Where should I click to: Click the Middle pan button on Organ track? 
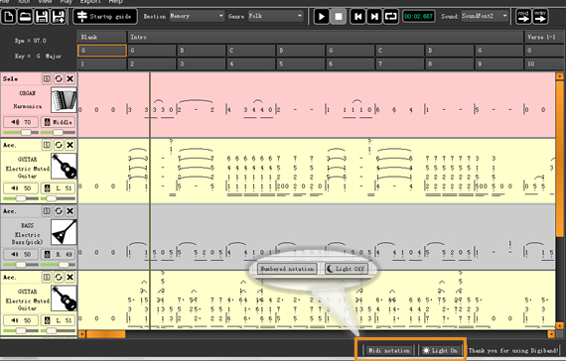point(59,122)
